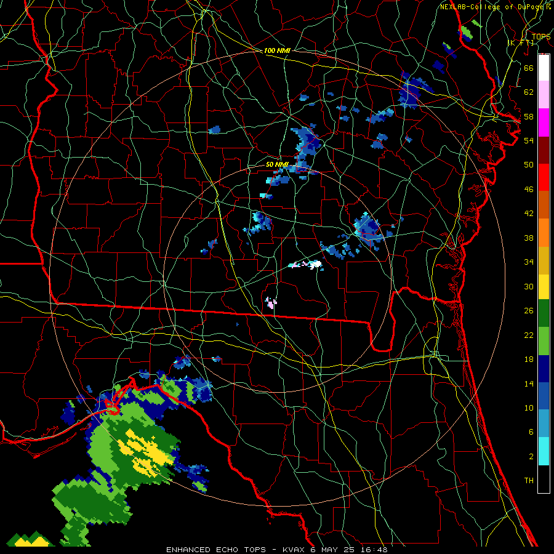Click the small pink echo cell above state line

271,303
